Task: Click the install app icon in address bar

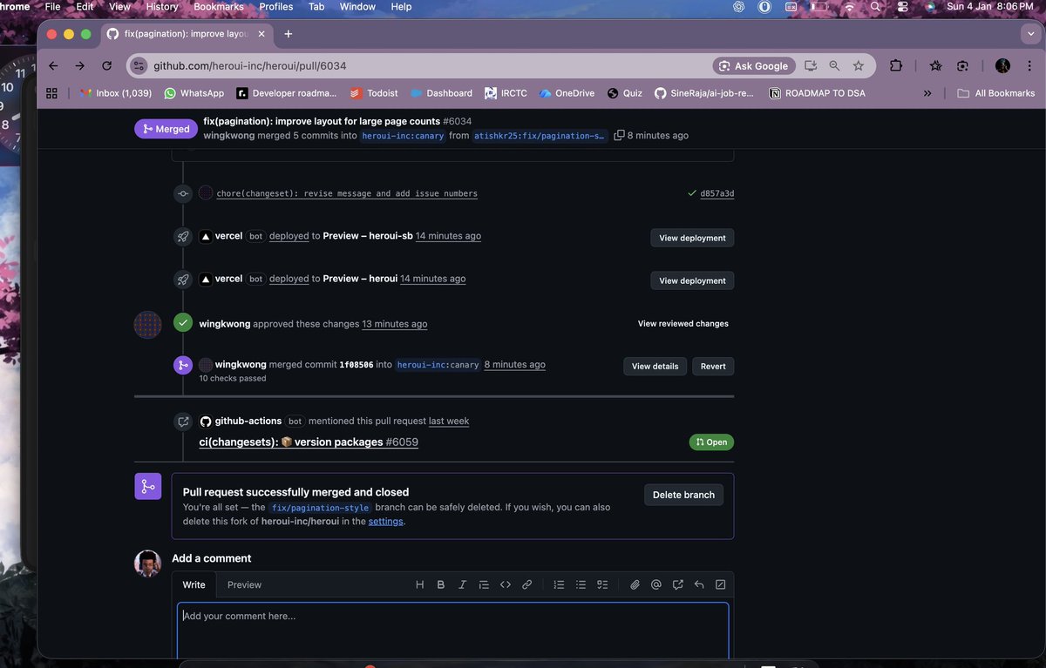Action: (x=811, y=66)
